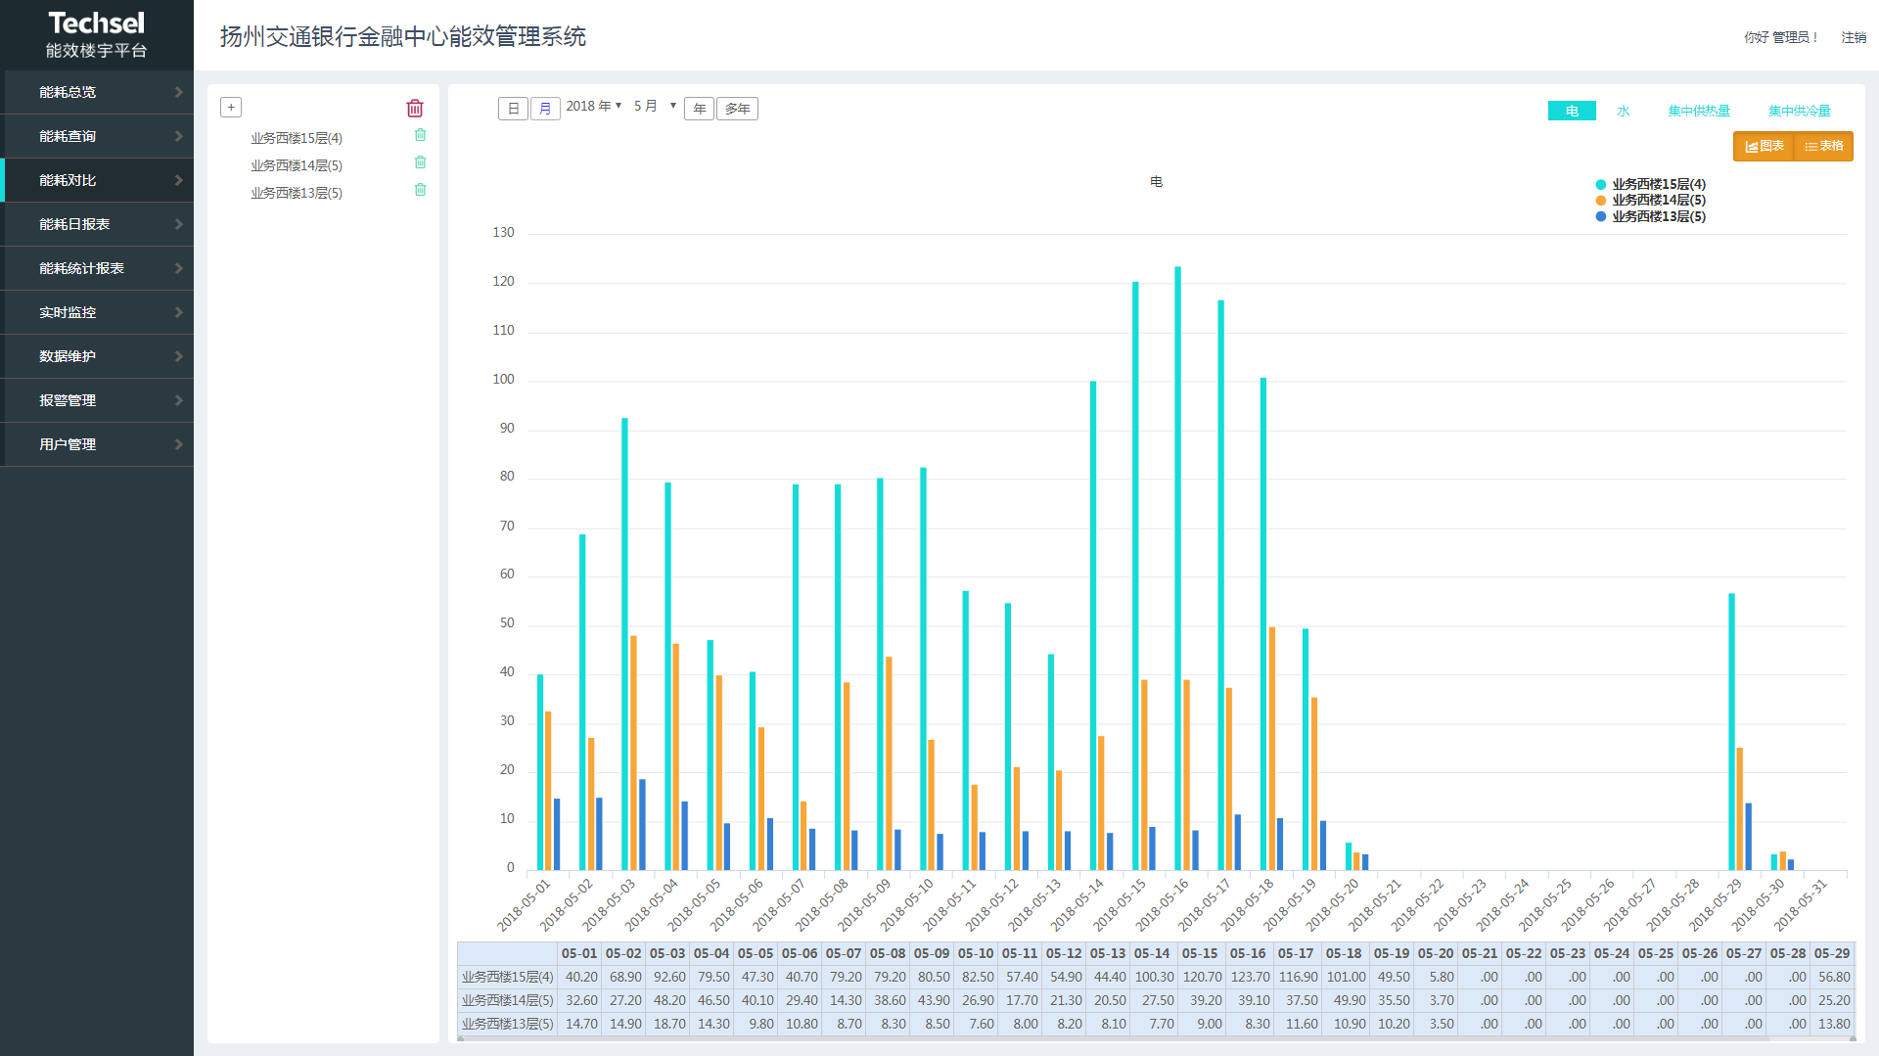Image resolution: width=1879 pixels, height=1056 pixels.
Task: Delete 业务西楼15层(4) using its green trash icon
Action: (x=420, y=135)
